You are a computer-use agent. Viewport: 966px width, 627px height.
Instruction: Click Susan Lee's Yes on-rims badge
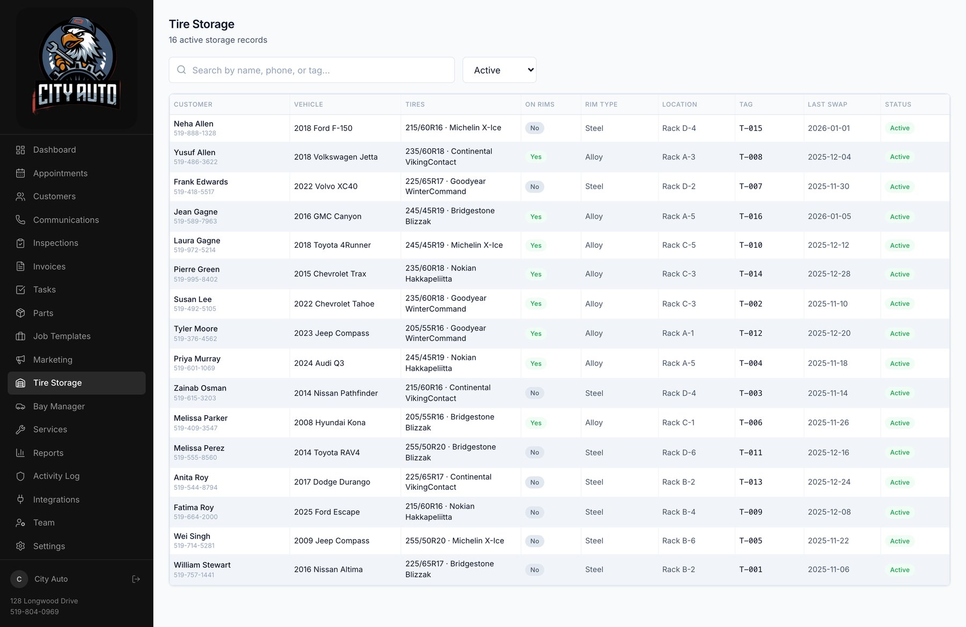click(x=536, y=304)
